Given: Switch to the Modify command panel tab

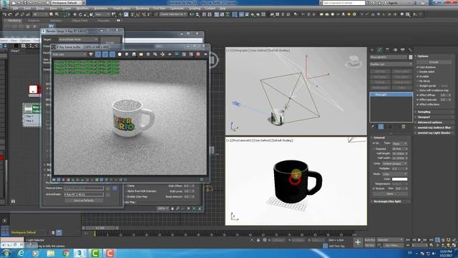Looking at the screenshot, I should coord(380,50).
